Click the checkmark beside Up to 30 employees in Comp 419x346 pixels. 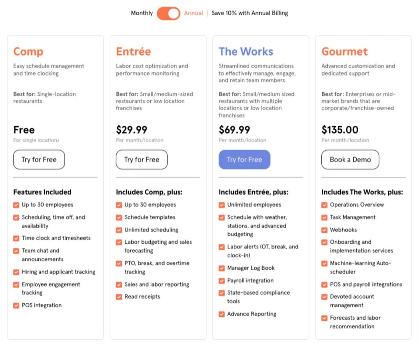coord(16,205)
